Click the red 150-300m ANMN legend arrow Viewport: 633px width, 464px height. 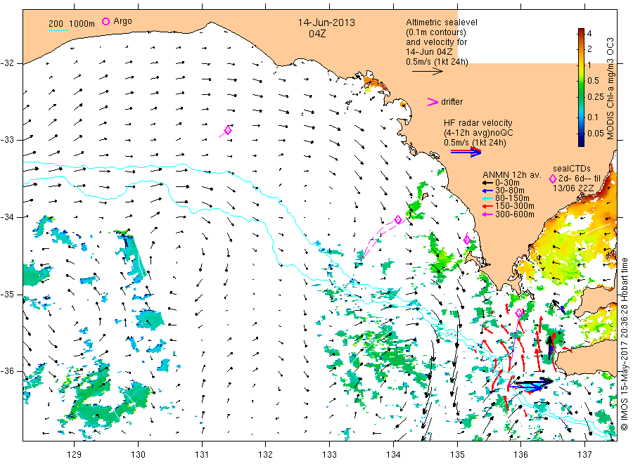(487, 206)
